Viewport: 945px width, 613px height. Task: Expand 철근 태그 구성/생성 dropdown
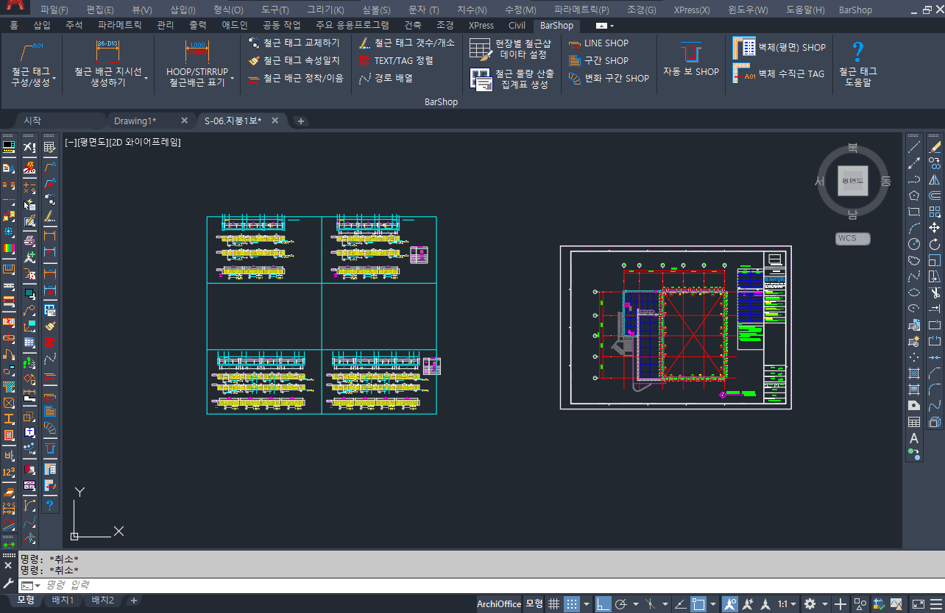(x=54, y=78)
